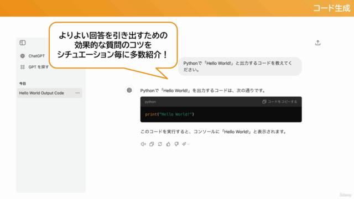Click the user message bubble about Python

click(240, 66)
